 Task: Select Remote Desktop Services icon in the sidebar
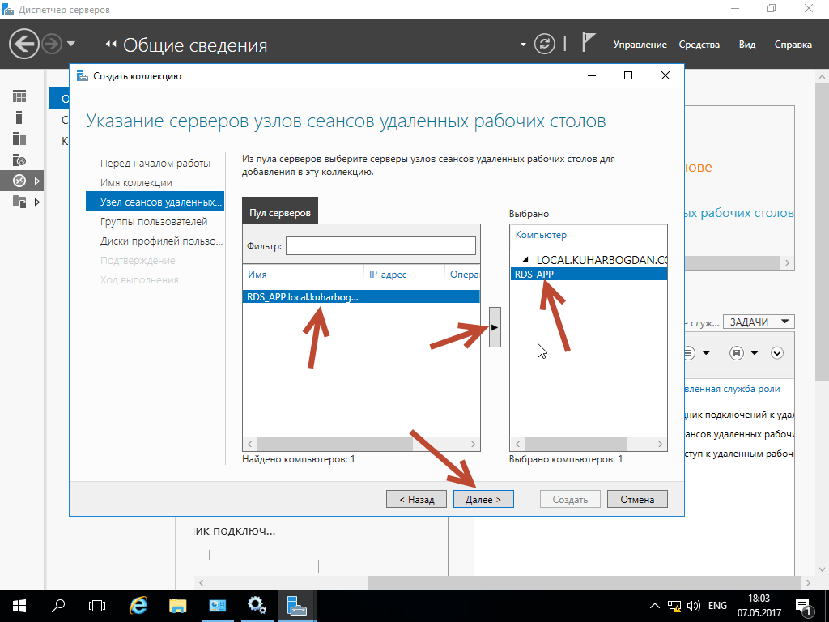pyautogui.click(x=19, y=180)
